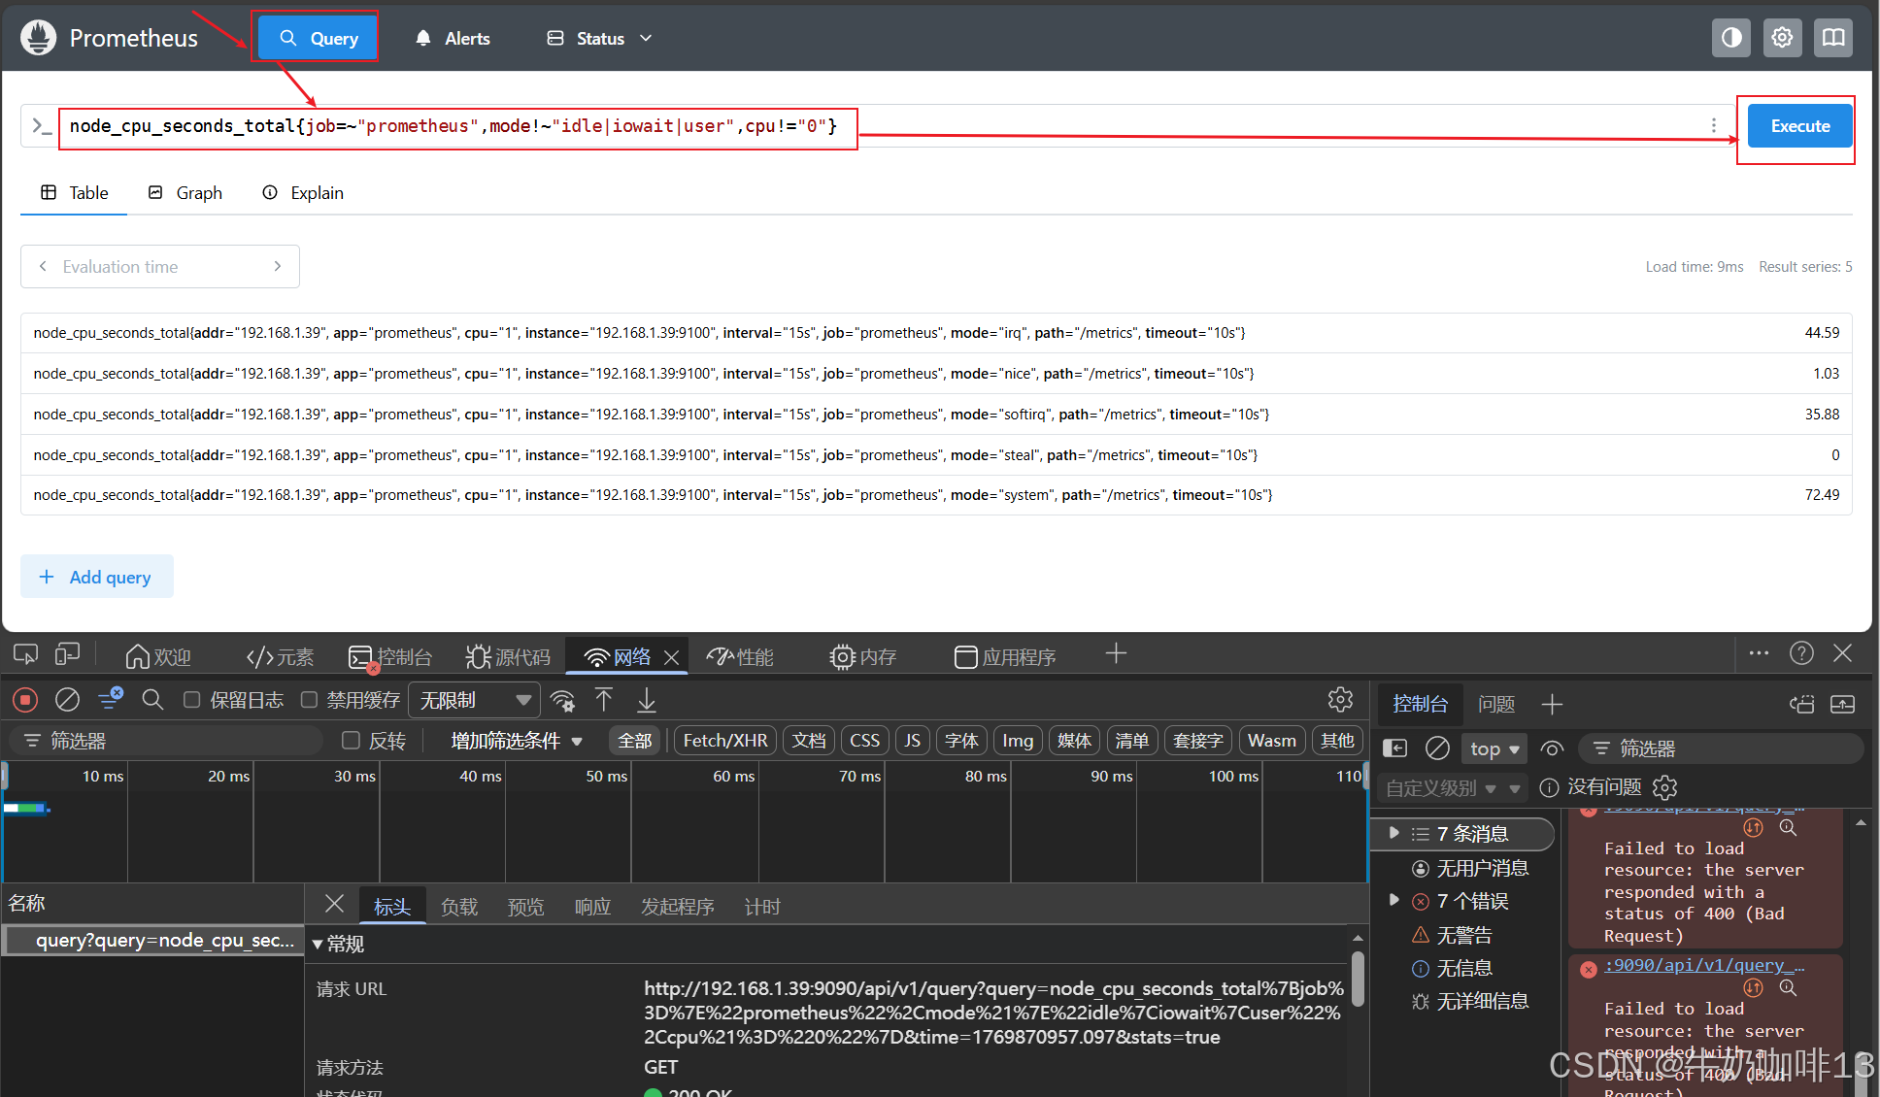Expand the 7 个错误 tree item

pyautogui.click(x=1394, y=901)
